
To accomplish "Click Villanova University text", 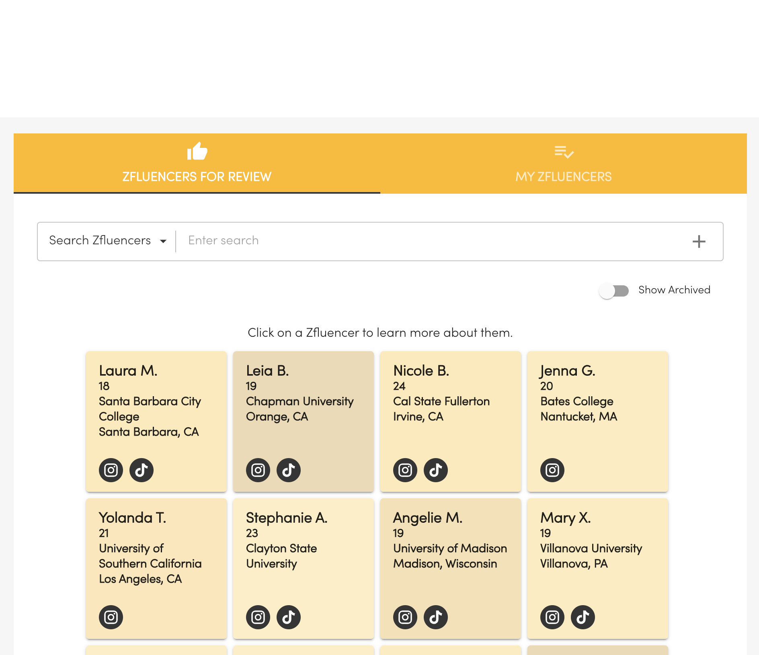I will pos(591,549).
